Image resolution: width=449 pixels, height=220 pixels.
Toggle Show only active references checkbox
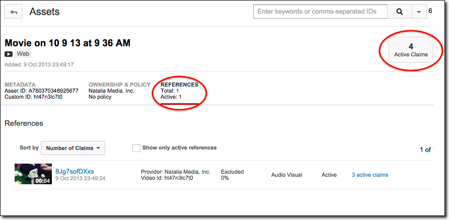pyautogui.click(x=136, y=148)
